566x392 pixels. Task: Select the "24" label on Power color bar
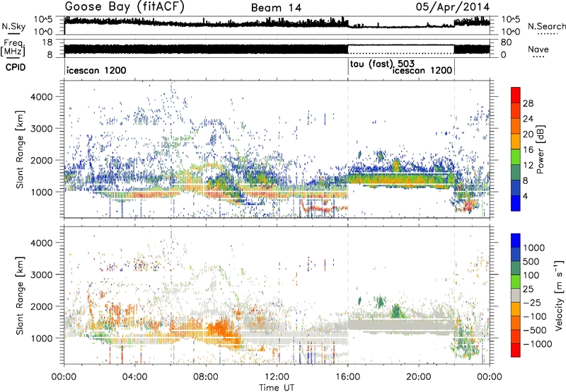tap(528, 119)
